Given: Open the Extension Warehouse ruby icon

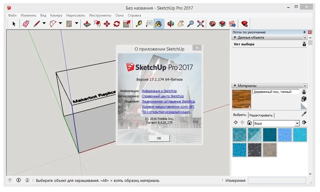Looking at the screenshot, I should [244, 24].
